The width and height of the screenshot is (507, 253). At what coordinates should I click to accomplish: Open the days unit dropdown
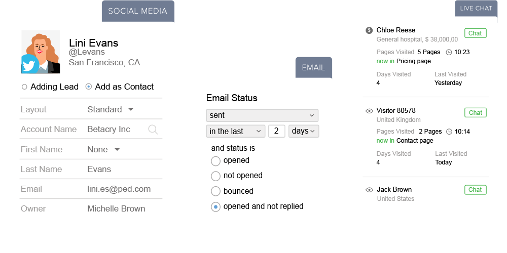pos(304,131)
